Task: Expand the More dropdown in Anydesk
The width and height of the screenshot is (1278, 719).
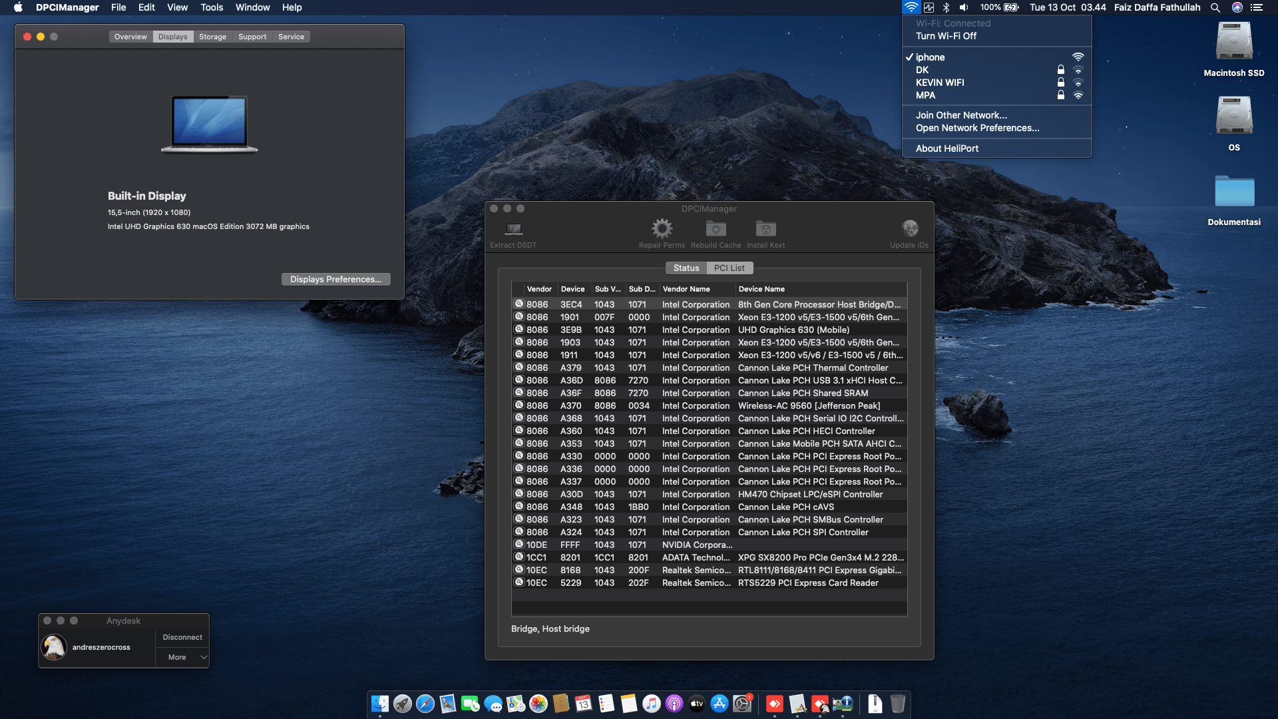Action: click(182, 657)
